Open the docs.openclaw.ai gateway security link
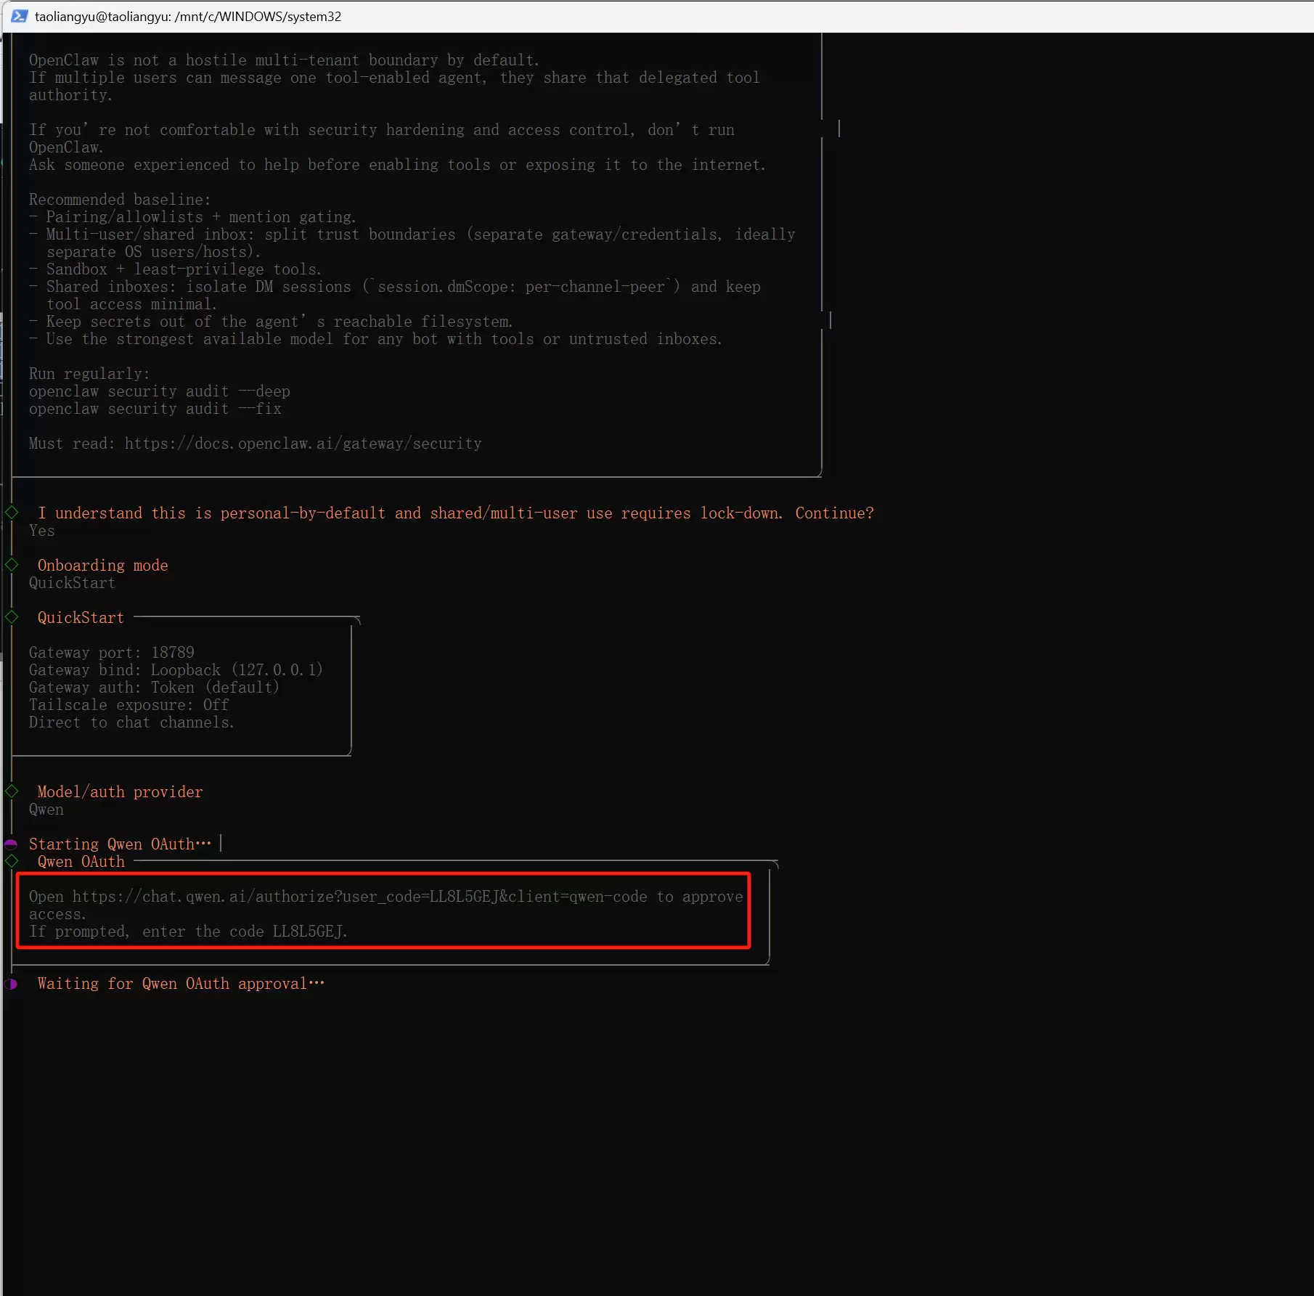1314x1296 pixels. (x=303, y=444)
